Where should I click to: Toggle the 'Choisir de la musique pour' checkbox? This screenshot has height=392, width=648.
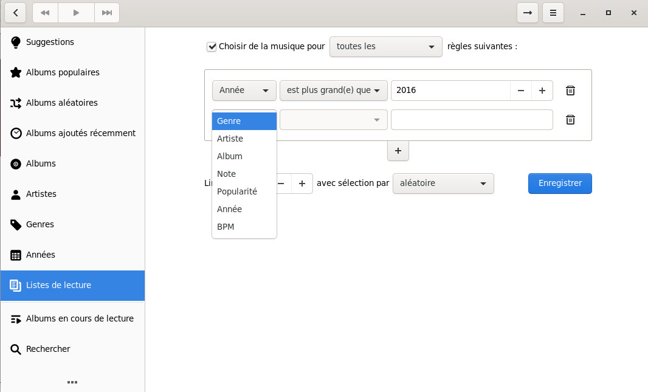(x=212, y=47)
